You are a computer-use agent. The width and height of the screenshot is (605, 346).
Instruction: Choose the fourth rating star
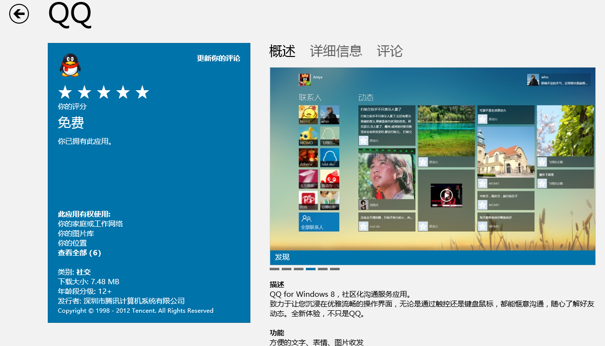(x=123, y=92)
